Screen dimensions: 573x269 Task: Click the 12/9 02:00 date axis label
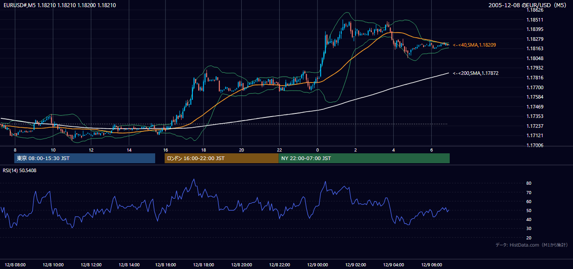355,265
